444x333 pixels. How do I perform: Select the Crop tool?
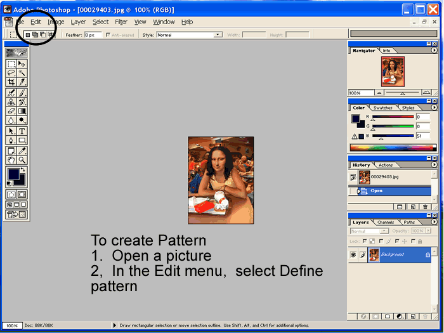pos(11,82)
